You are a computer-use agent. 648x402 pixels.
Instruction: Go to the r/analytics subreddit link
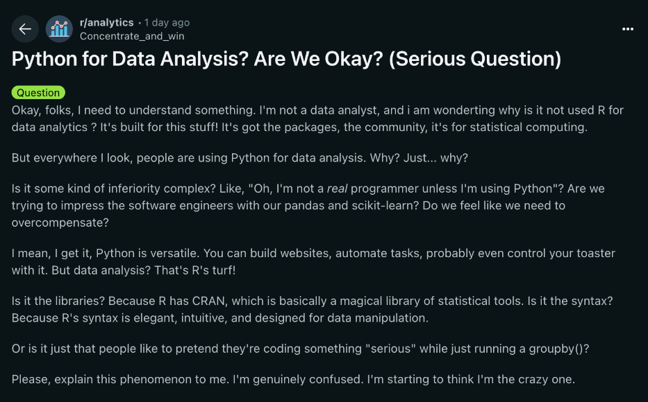[x=107, y=23]
